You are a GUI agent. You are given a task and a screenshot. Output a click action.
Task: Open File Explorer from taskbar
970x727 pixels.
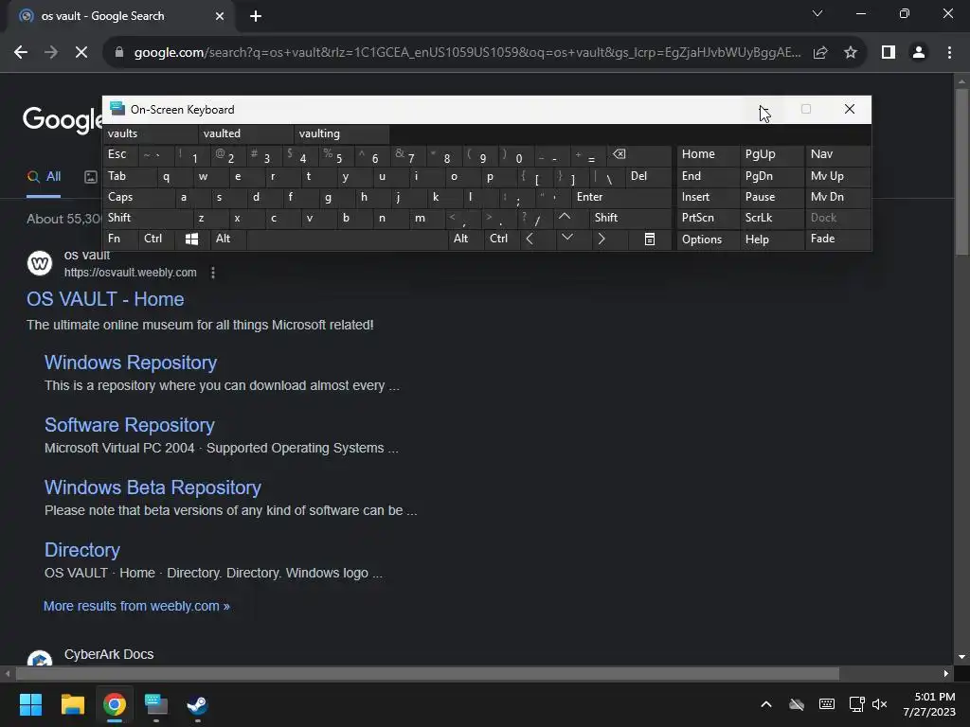72,704
